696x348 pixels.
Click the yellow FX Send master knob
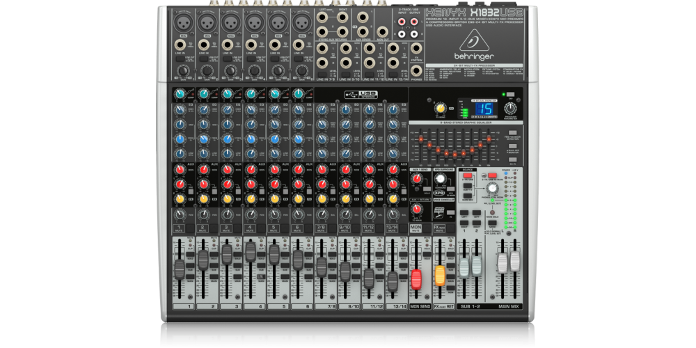[x=440, y=109]
